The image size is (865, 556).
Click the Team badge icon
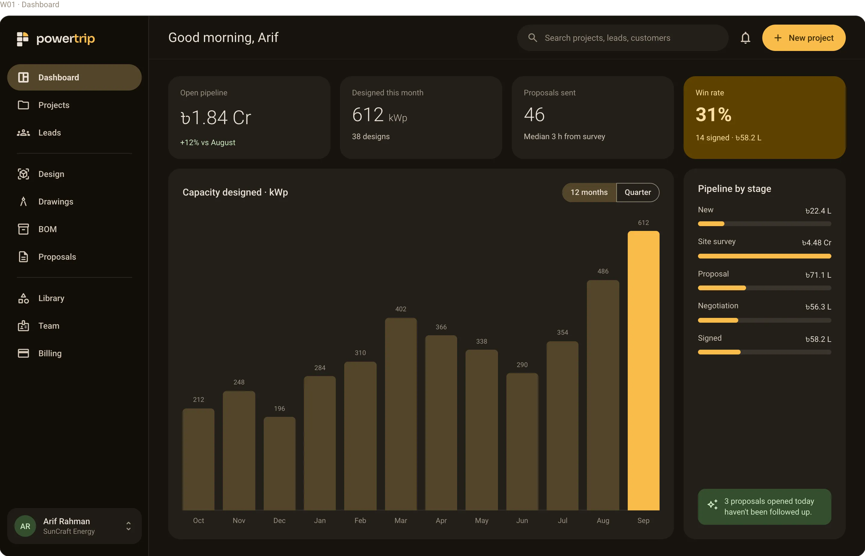tap(23, 326)
